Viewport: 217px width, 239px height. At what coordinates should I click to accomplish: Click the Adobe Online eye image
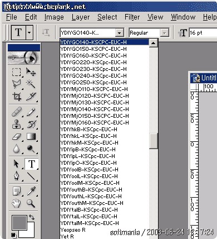(24, 58)
